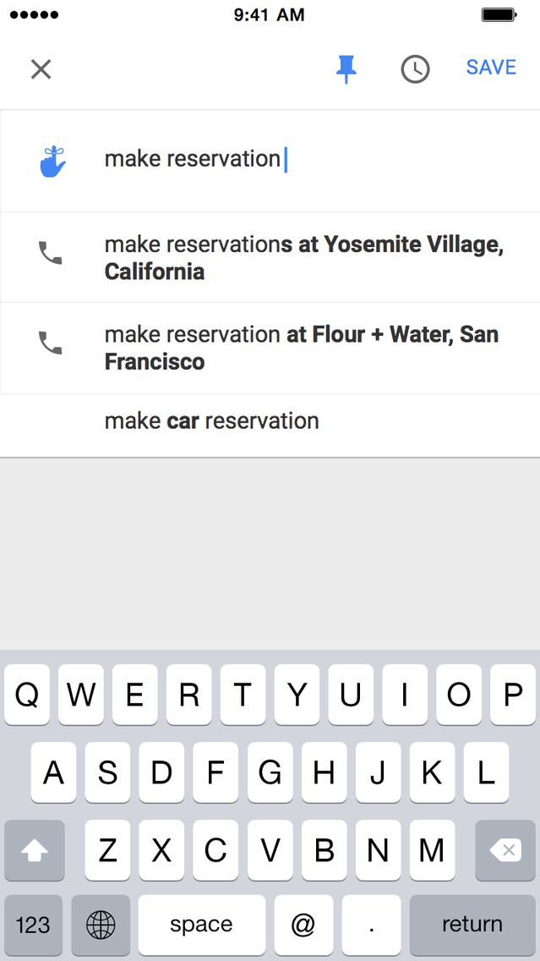Viewport: 540px width, 961px height.
Task: Toggle the keyboard Shift key
Action: [x=35, y=850]
